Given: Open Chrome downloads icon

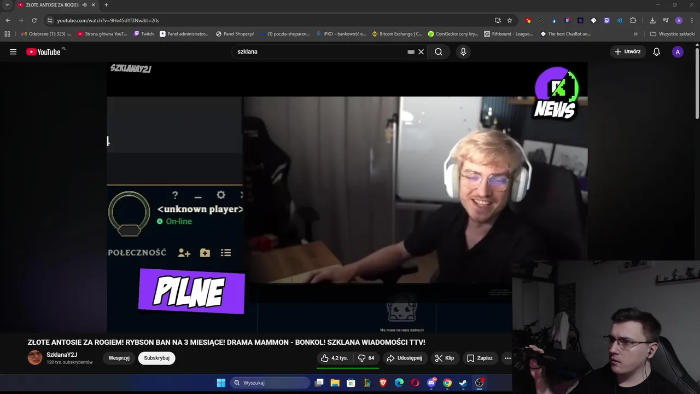Looking at the screenshot, I should tap(652, 20).
